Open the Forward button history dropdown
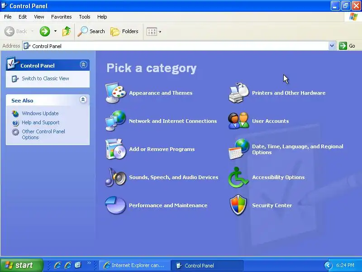The image size is (362, 272). pos(55,31)
